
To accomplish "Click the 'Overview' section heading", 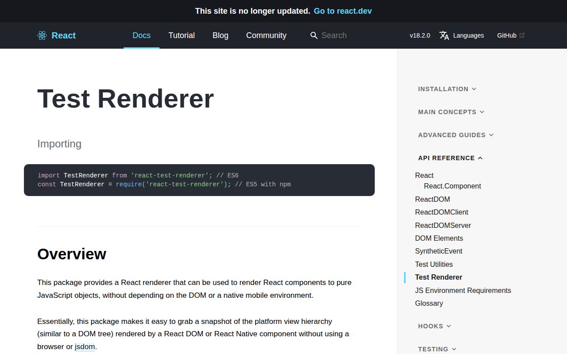I will pyautogui.click(x=72, y=254).
